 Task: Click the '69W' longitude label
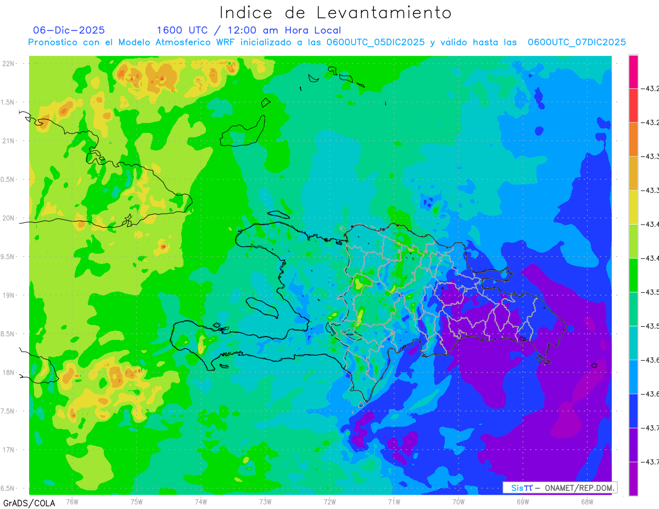pyautogui.click(x=523, y=501)
